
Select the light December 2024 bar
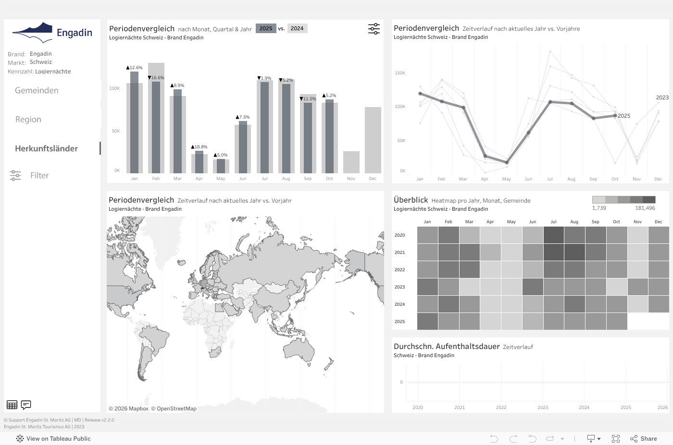point(373,140)
